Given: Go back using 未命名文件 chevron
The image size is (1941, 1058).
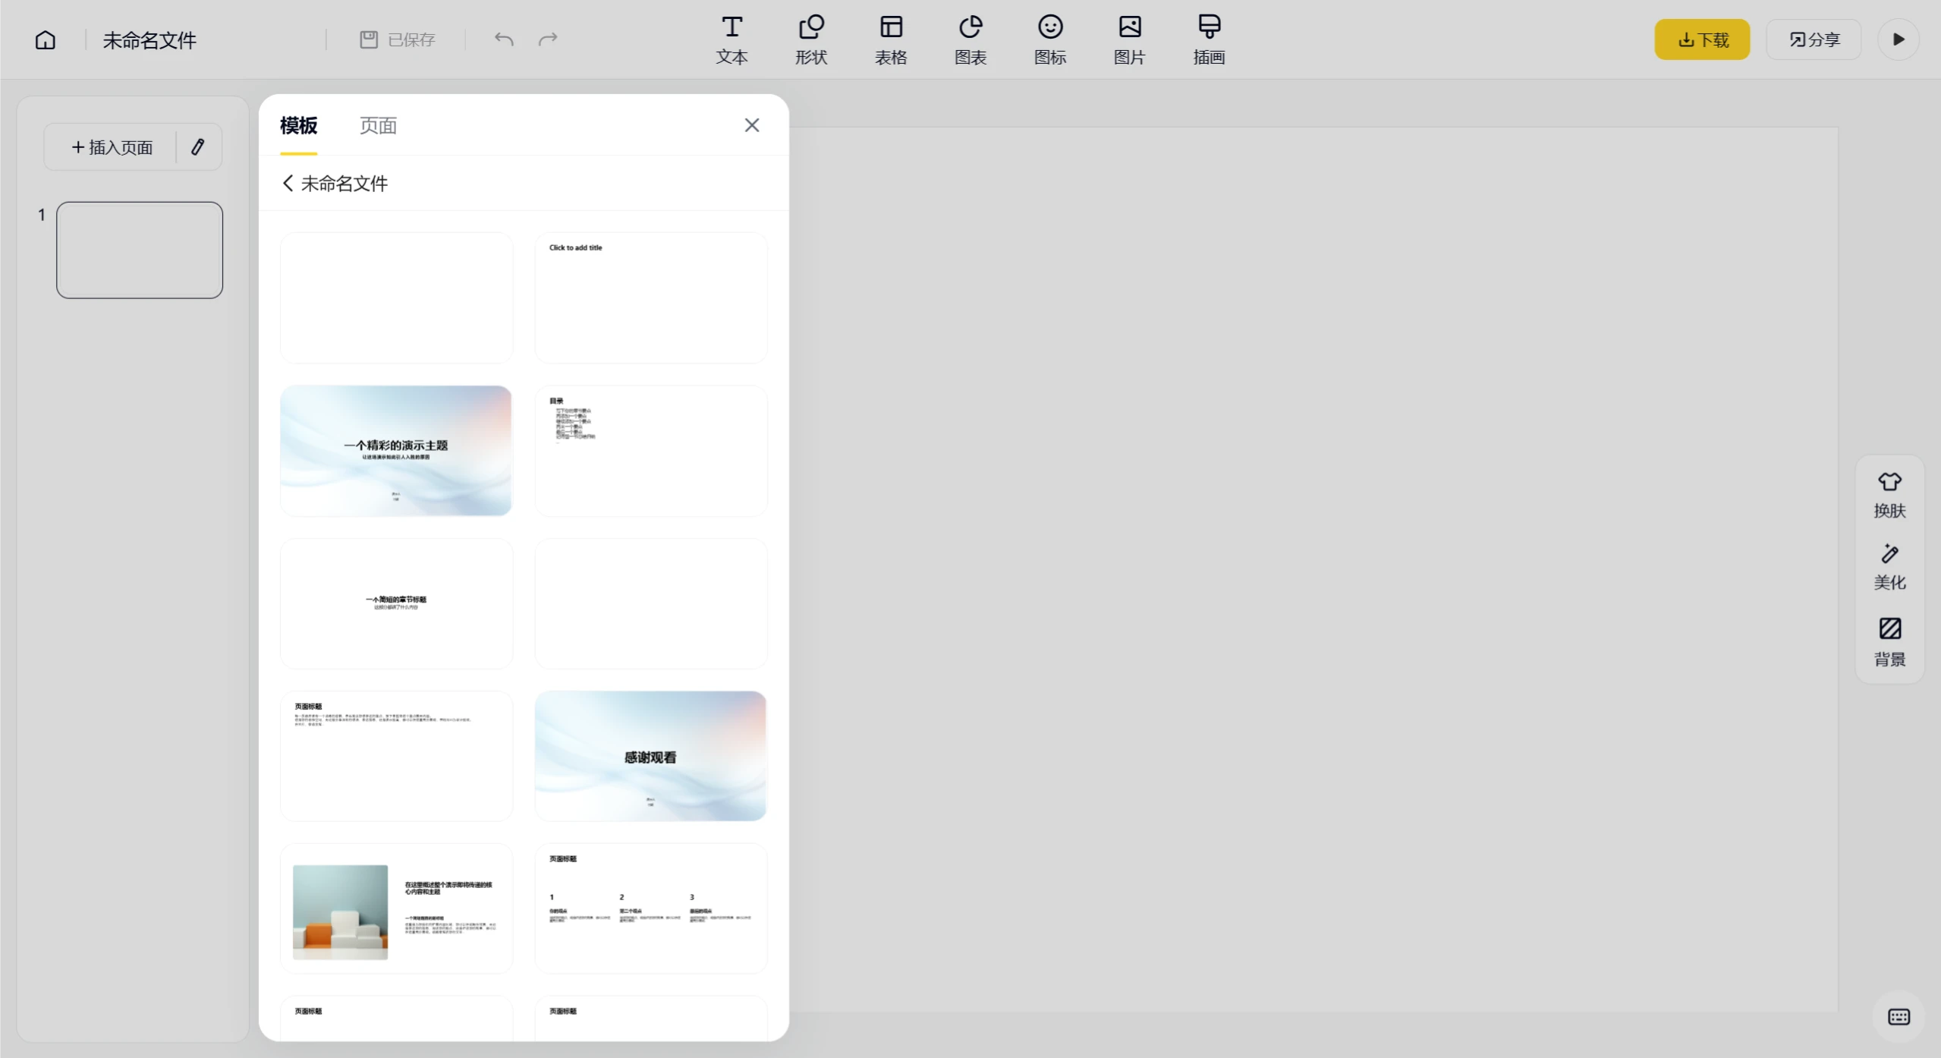Looking at the screenshot, I should pos(288,183).
